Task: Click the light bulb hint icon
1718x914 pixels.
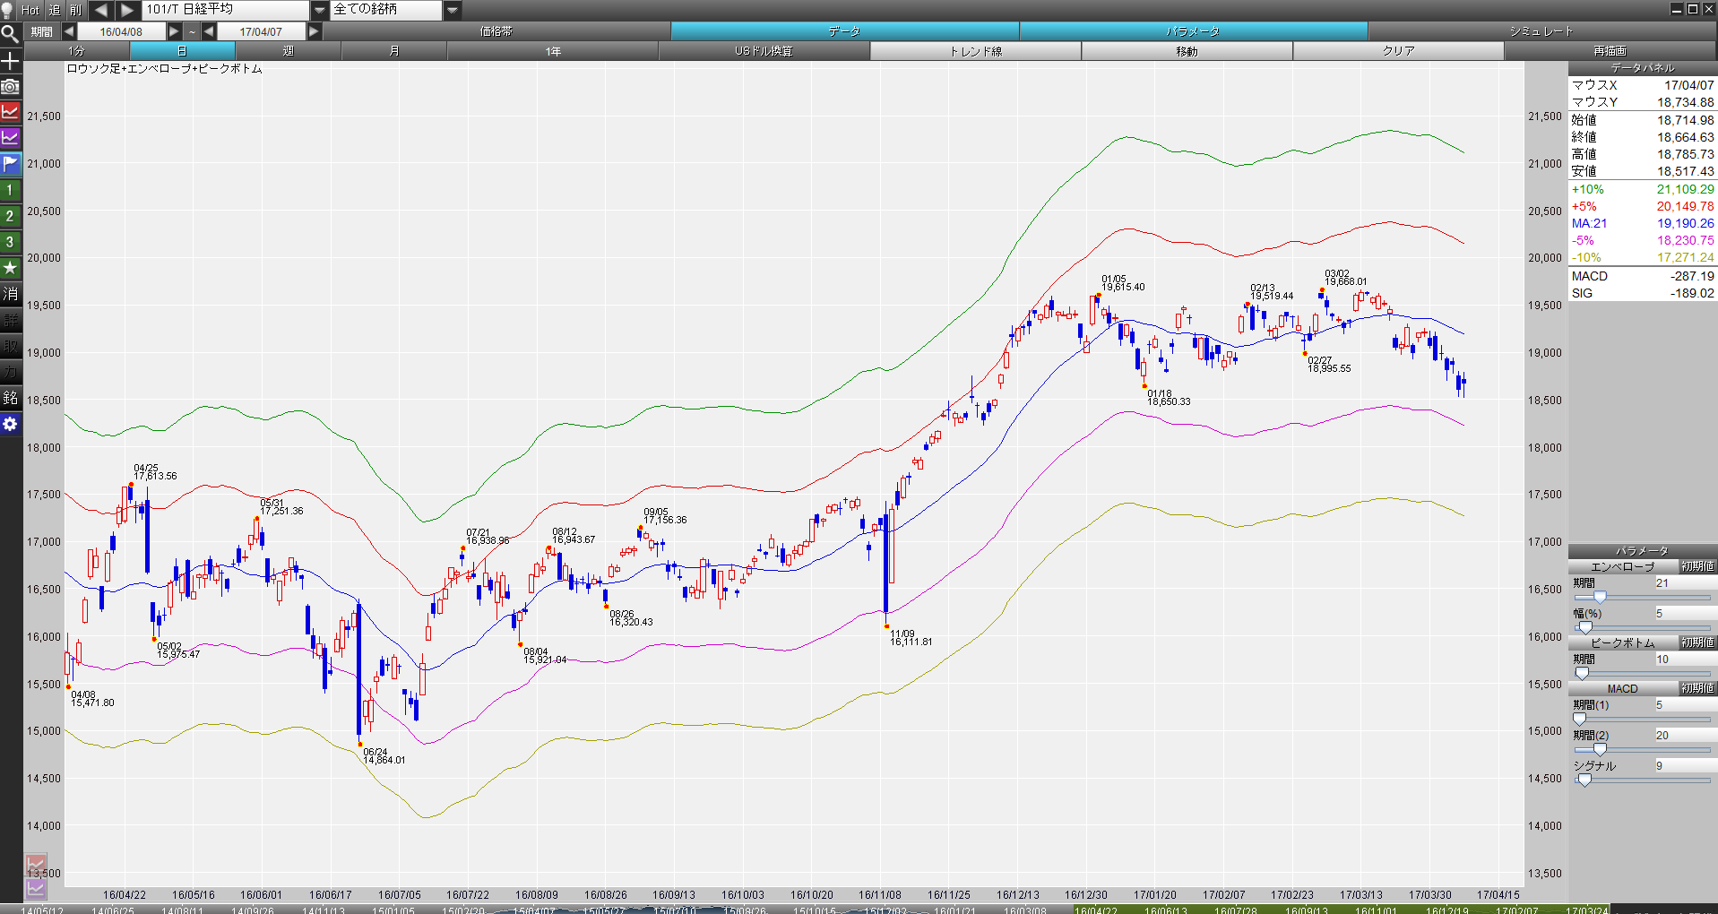Action: (x=7, y=10)
